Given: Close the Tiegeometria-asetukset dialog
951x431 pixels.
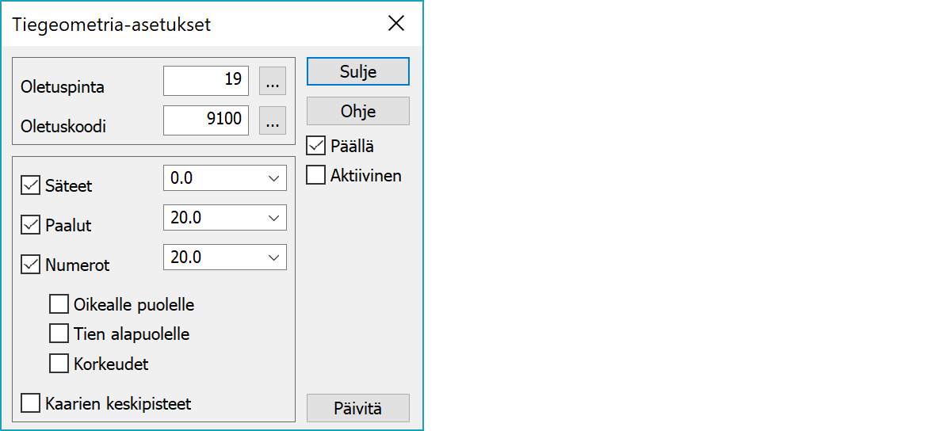Looking at the screenshot, I should coord(396,24).
